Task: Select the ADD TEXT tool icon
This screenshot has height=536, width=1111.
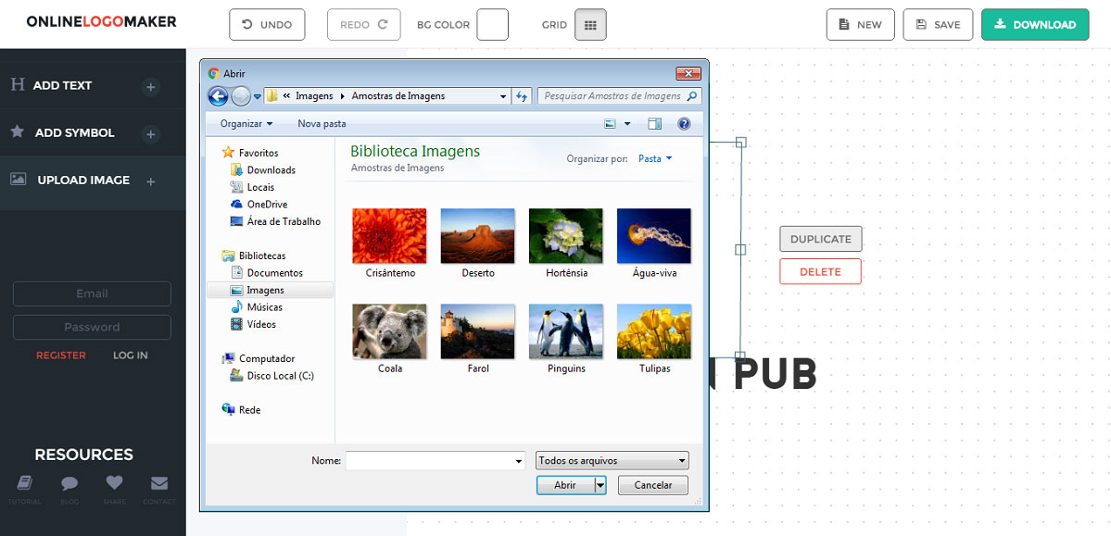Action: coord(18,84)
